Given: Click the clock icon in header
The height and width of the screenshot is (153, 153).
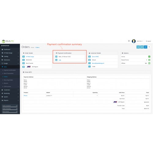Looking at the screenshot, I should [129, 41].
